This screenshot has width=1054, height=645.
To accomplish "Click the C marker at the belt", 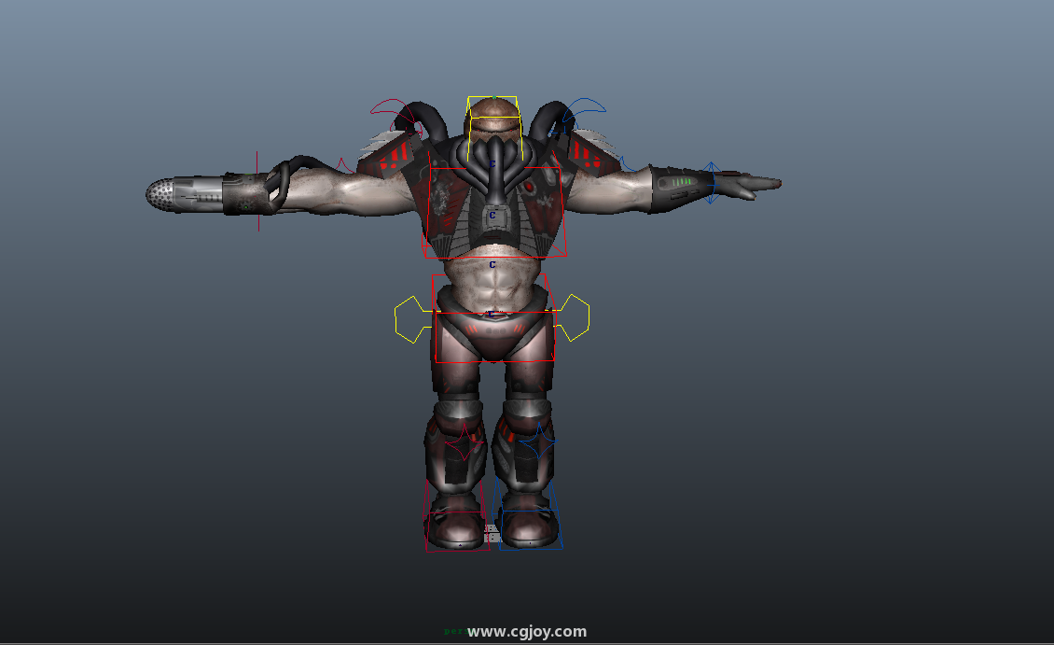I will 489,314.
